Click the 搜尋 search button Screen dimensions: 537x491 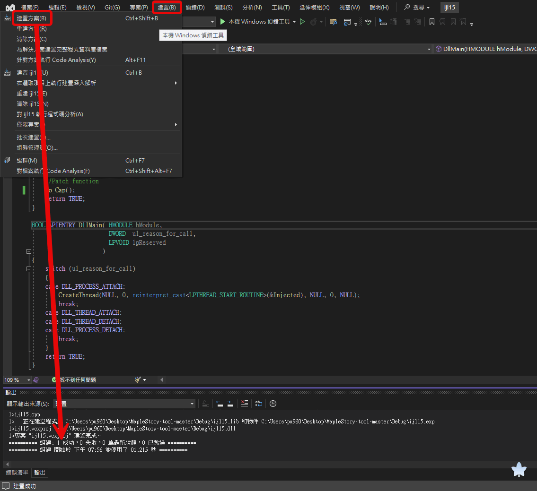coord(416,7)
